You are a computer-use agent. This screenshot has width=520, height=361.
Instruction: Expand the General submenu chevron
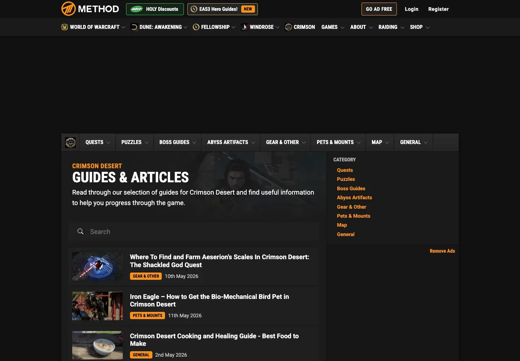tap(426, 143)
